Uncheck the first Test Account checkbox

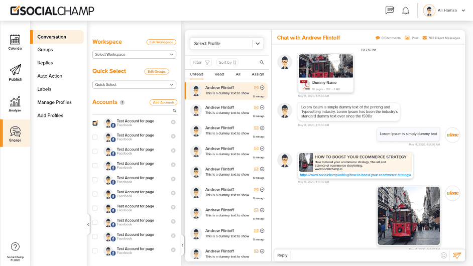(x=95, y=122)
